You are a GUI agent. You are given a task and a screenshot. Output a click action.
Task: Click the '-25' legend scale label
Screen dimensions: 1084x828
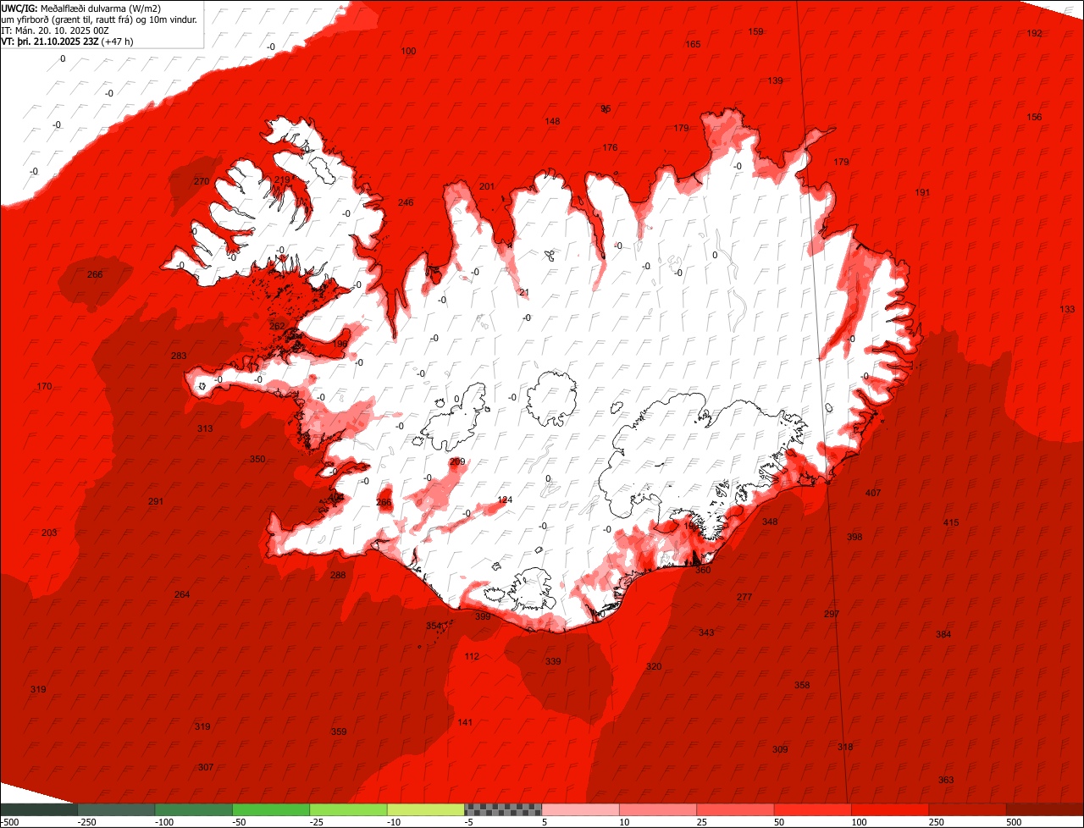(318, 822)
